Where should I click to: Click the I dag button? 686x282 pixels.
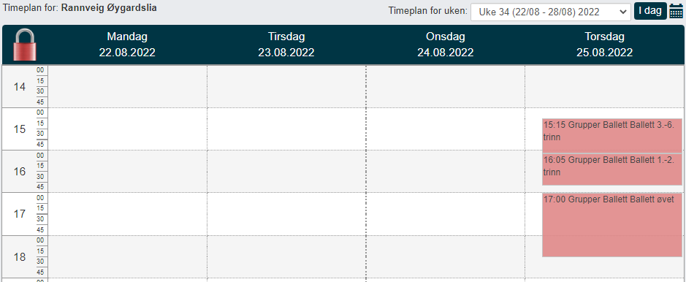click(x=649, y=12)
